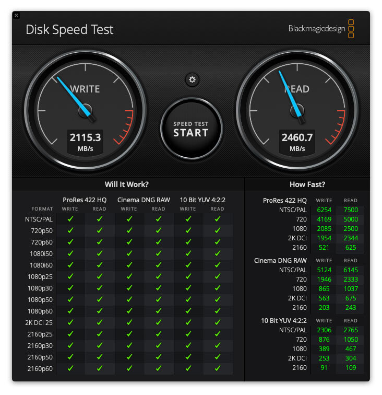Click 2160p30 ProRes 422 HQ write checkmark
The width and height of the screenshot is (382, 395).
tap(70, 345)
